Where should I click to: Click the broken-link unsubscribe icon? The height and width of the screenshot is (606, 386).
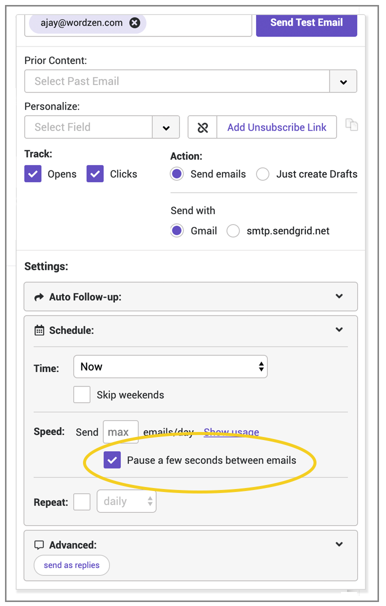click(x=202, y=127)
